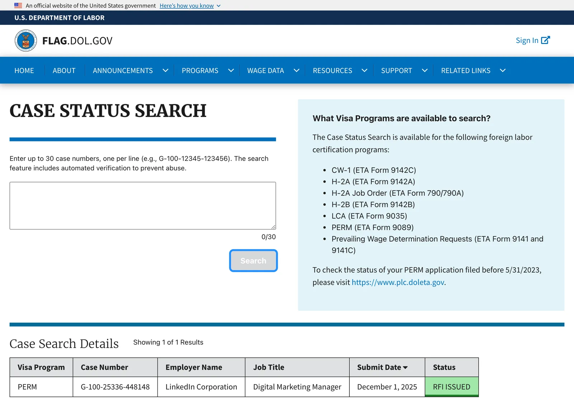Click the FLAG.DOL.GOV site title

pos(77,41)
